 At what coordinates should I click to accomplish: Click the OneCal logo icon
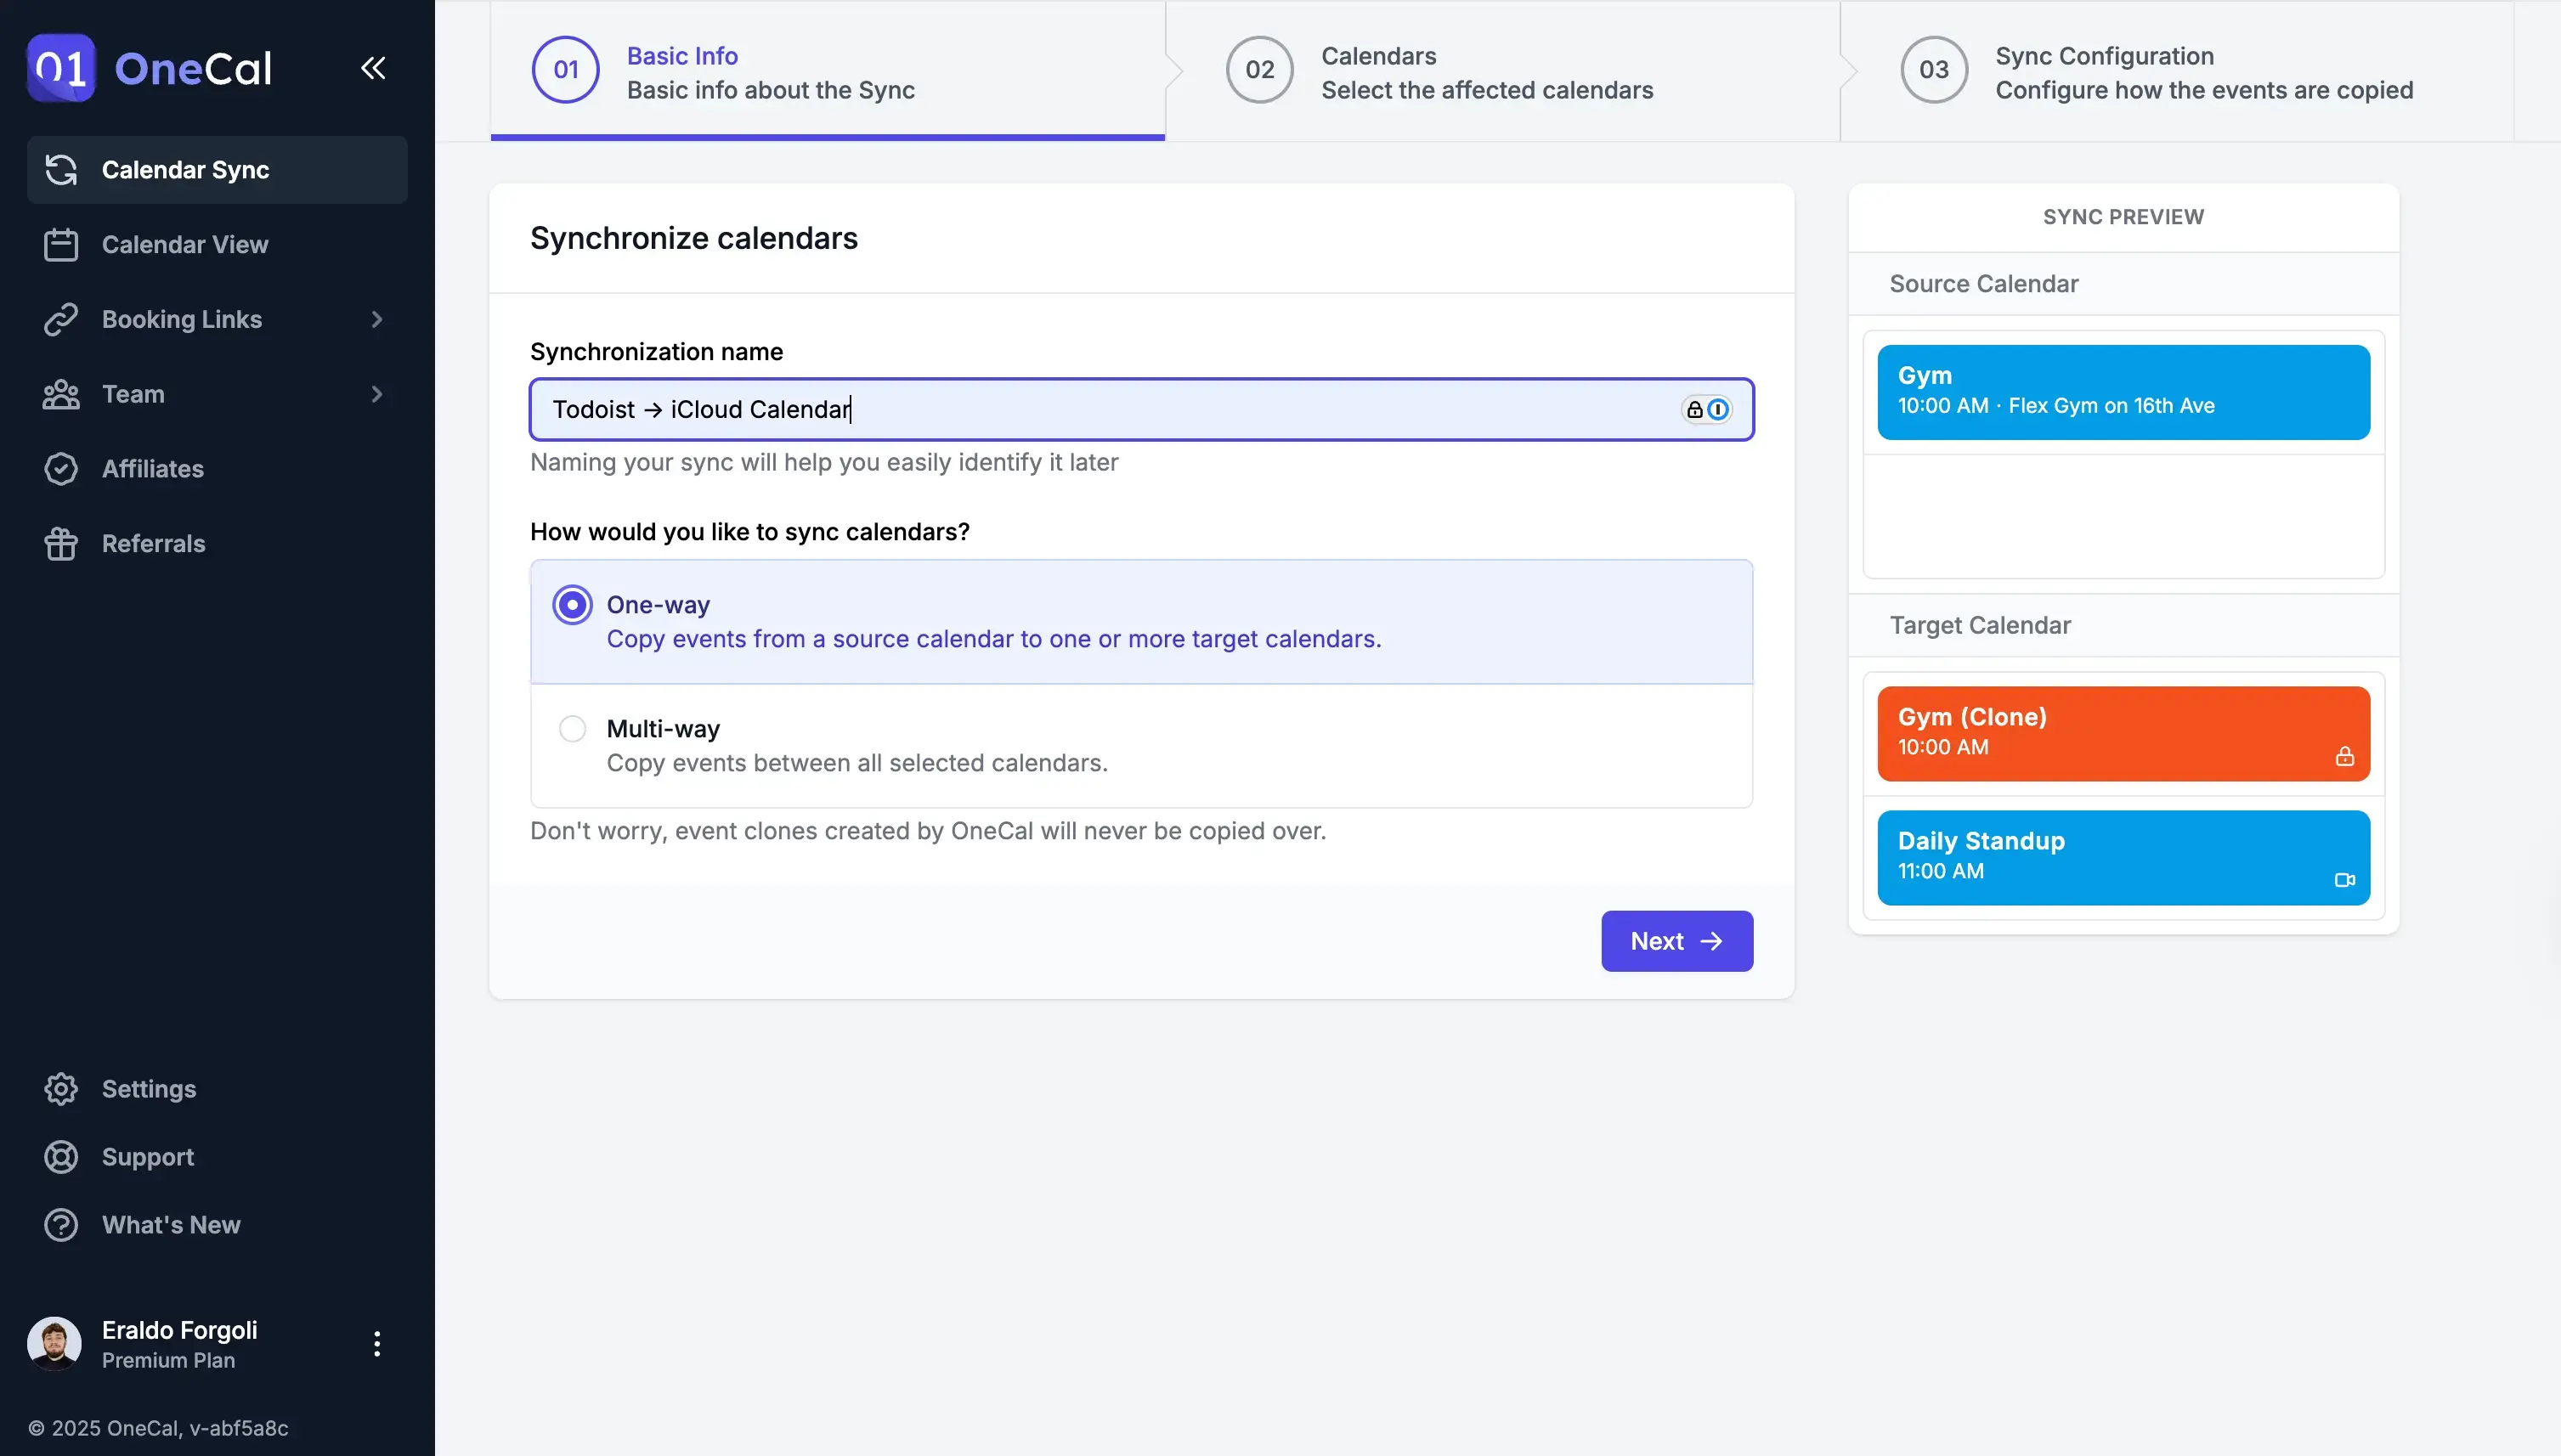click(61, 68)
